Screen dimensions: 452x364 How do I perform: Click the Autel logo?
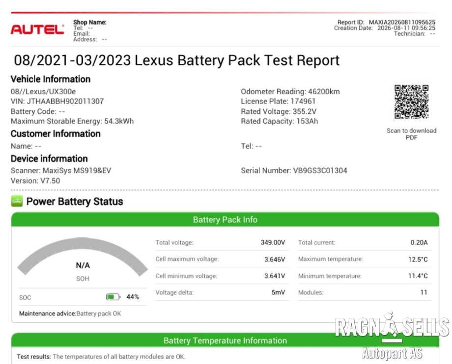pos(37,29)
